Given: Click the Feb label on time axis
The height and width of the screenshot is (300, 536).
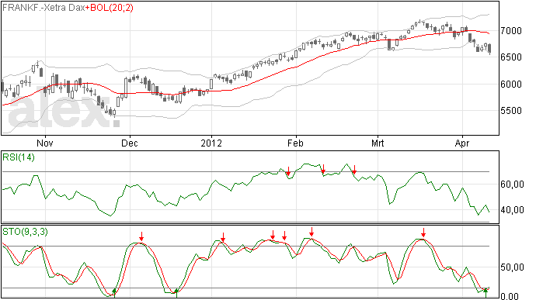Looking at the screenshot, I should (x=295, y=143).
